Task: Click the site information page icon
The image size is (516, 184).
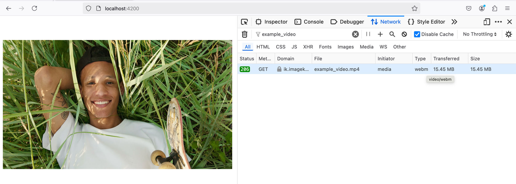Action: [x=98, y=9]
